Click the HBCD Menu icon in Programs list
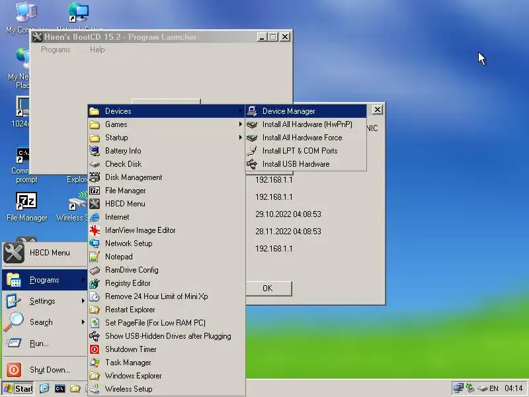Image resolution: width=529 pixels, height=397 pixels. [x=95, y=204]
